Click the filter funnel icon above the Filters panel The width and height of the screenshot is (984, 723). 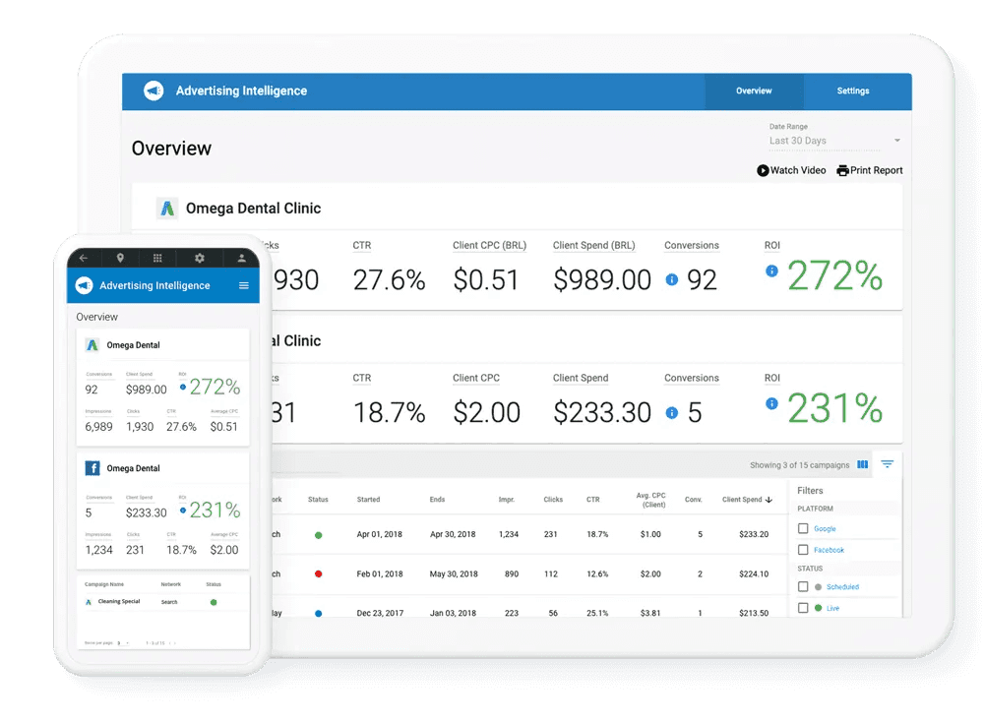[x=888, y=463]
